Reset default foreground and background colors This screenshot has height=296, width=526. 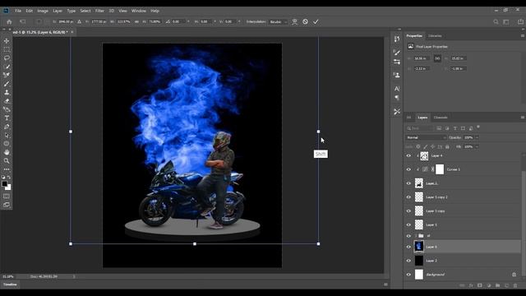pyautogui.click(x=3, y=177)
